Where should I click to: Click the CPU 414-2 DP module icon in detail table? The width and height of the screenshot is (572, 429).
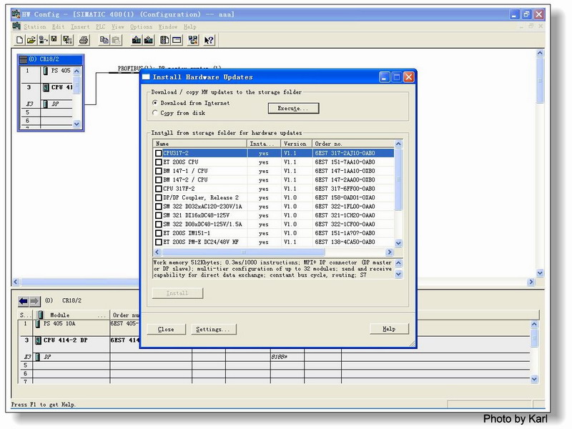(x=38, y=340)
